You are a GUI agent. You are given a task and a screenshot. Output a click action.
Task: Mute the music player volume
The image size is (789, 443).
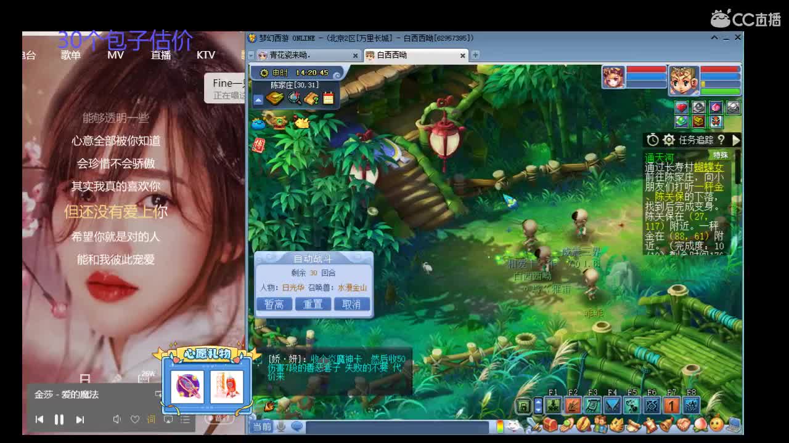click(117, 420)
